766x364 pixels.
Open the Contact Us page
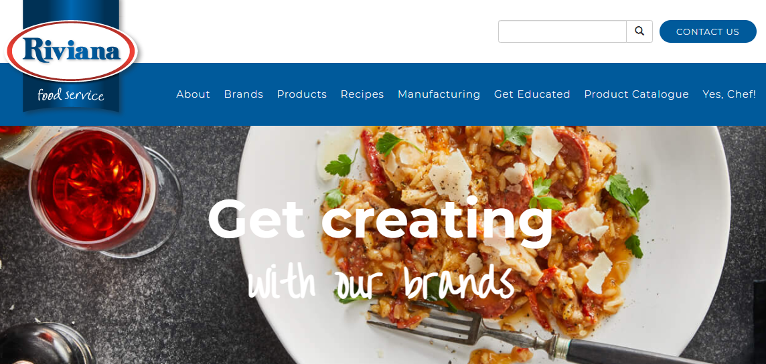708,31
